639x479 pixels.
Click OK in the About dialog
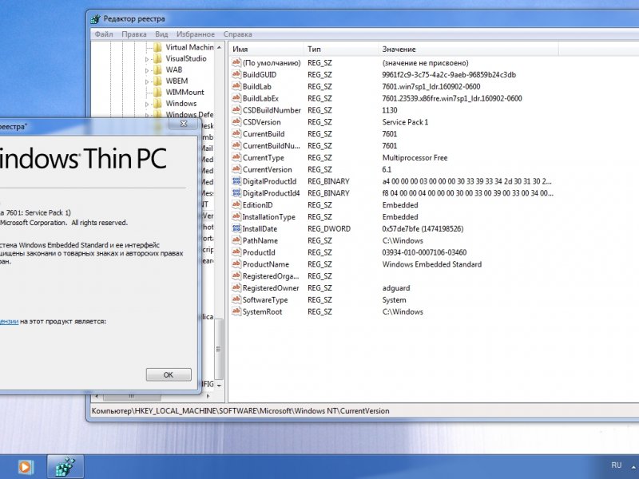(169, 374)
